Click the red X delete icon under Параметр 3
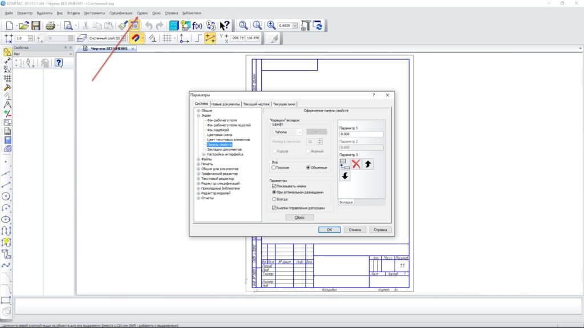The width and height of the screenshot is (584, 328). point(356,164)
